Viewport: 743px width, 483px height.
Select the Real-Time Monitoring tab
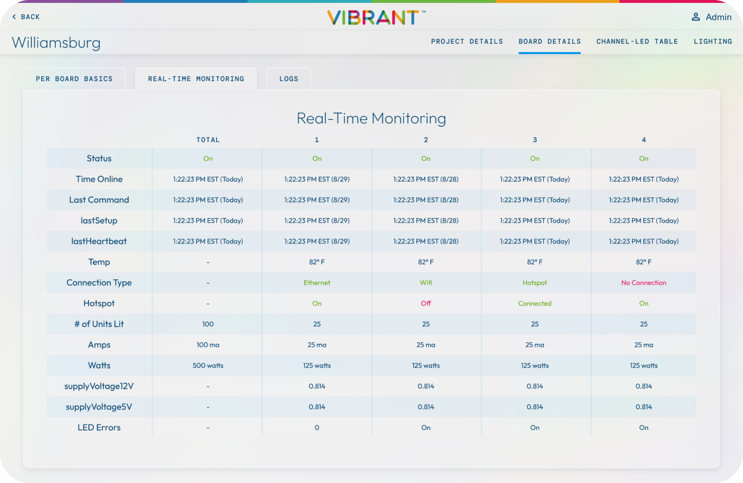(196, 79)
